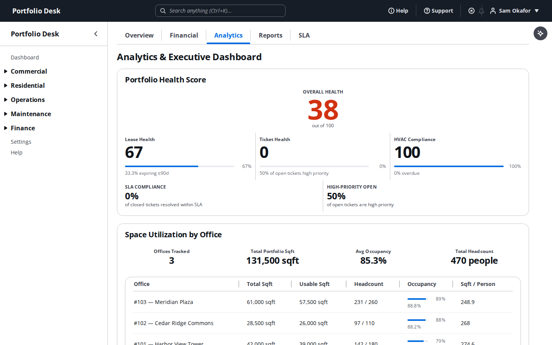Screen dimensions: 552x345
Task: Click '131,500 sqft' total portfolio value
Action: (273, 261)
